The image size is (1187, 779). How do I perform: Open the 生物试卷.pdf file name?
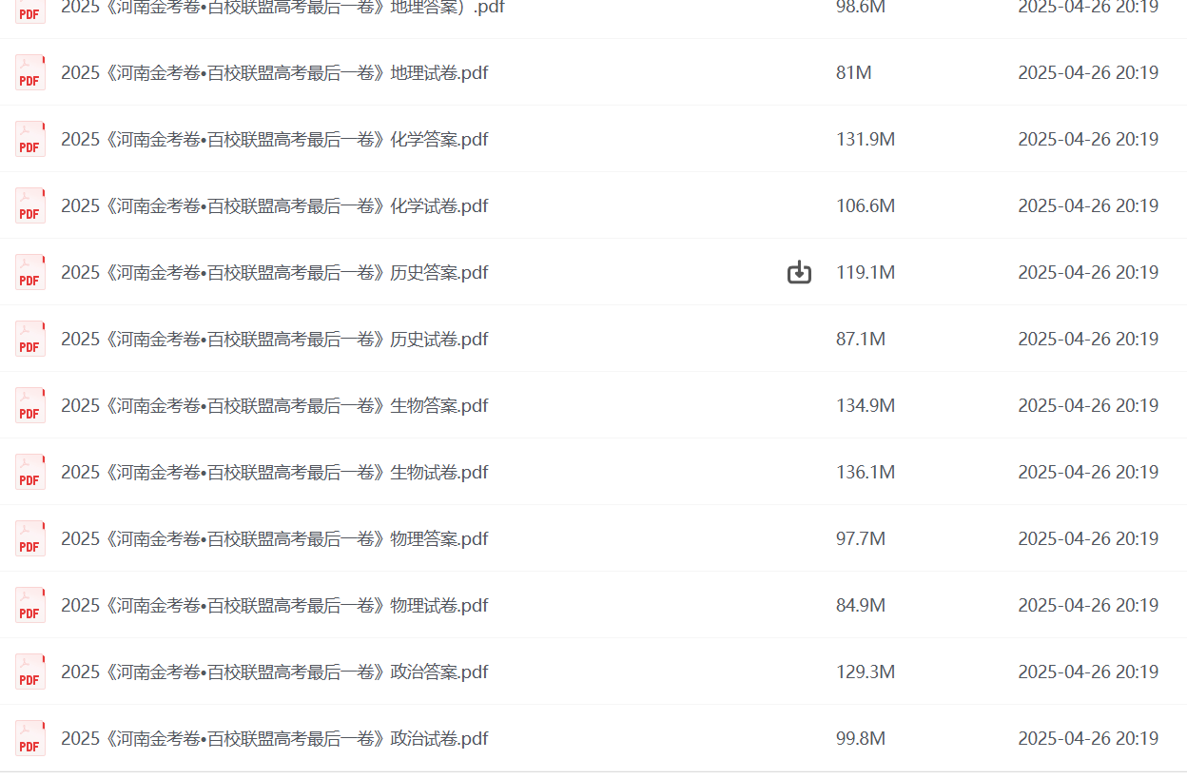coord(274,473)
